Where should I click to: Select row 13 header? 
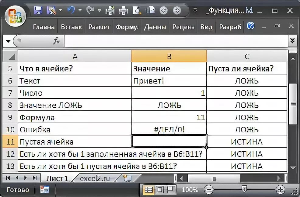tap(10, 166)
